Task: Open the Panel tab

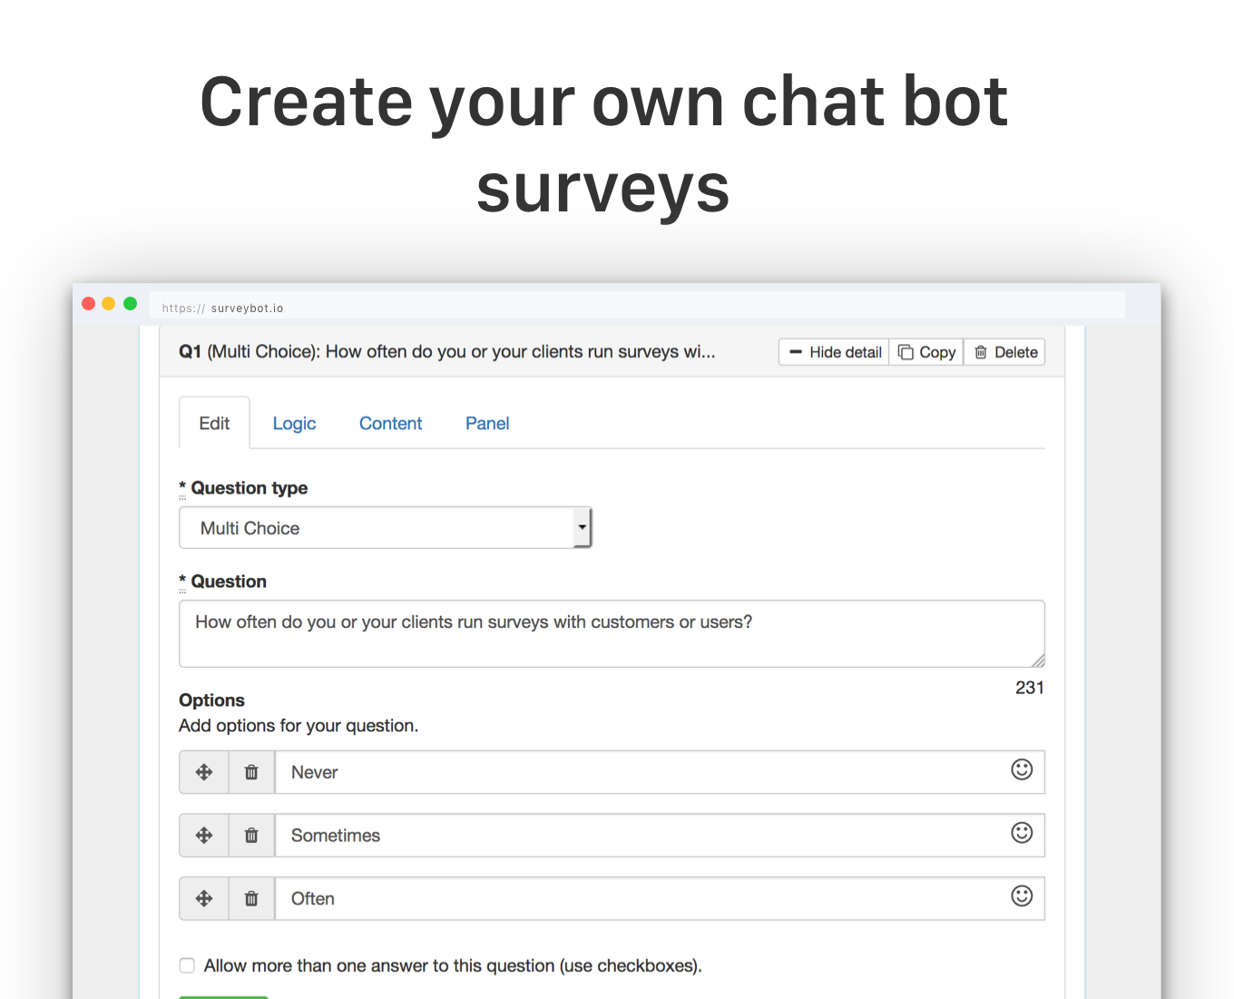Action: coord(486,423)
